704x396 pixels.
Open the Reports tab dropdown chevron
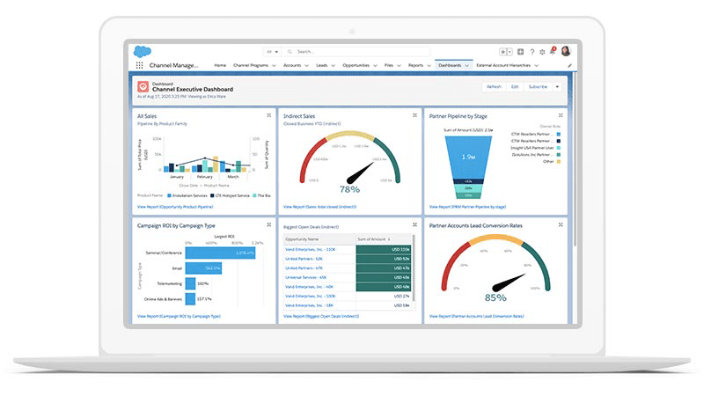(429, 65)
